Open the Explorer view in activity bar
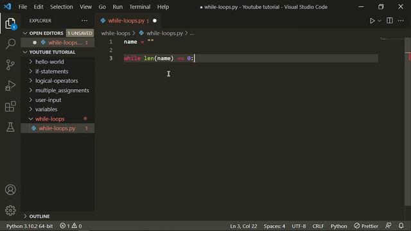 pos(10,24)
